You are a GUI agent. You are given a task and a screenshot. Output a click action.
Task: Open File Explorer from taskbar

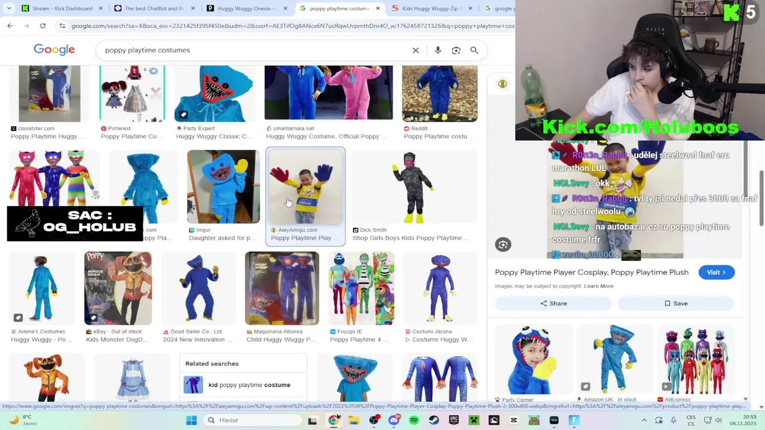[x=354, y=420]
